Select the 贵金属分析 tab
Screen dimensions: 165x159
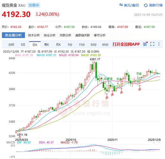pyautogui.click(x=13, y=35)
